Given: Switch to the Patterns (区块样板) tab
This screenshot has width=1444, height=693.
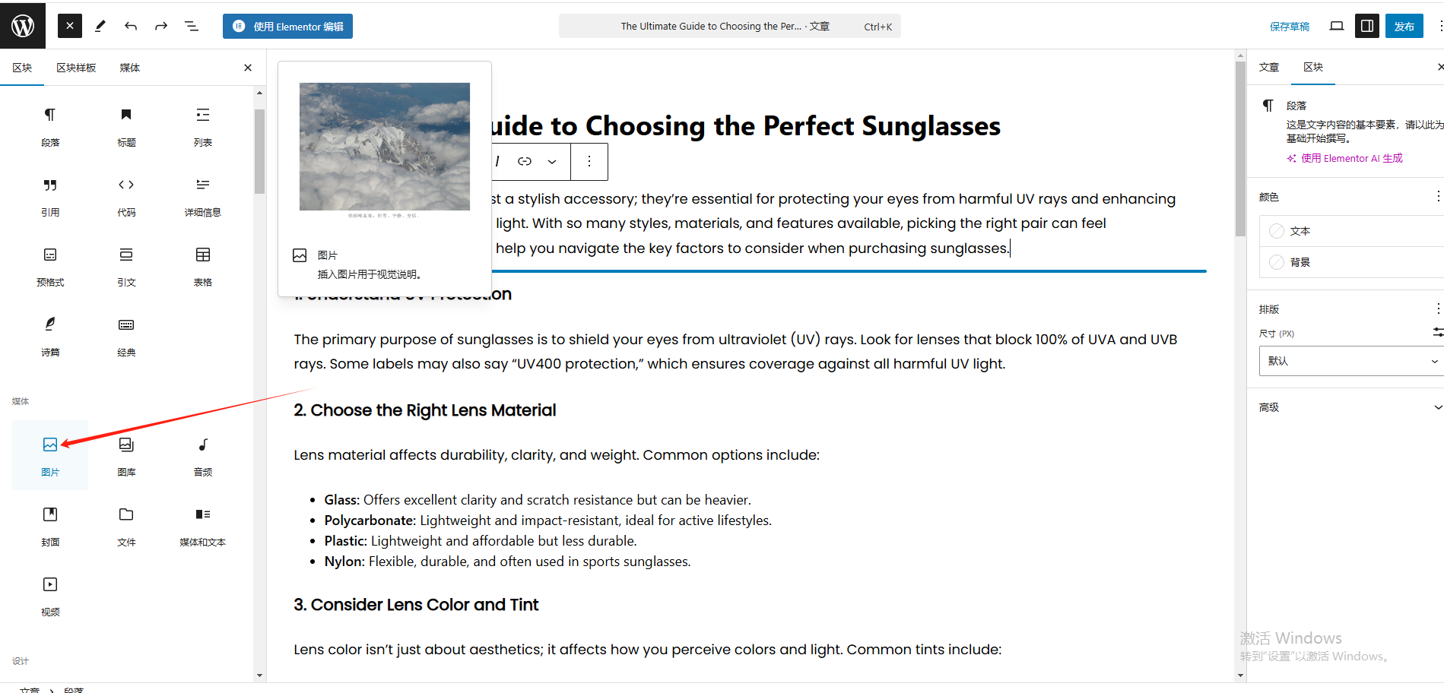Looking at the screenshot, I should [76, 68].
